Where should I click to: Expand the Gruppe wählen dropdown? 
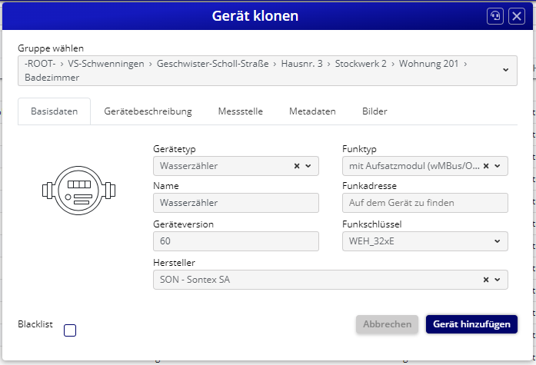pos(505,70)
